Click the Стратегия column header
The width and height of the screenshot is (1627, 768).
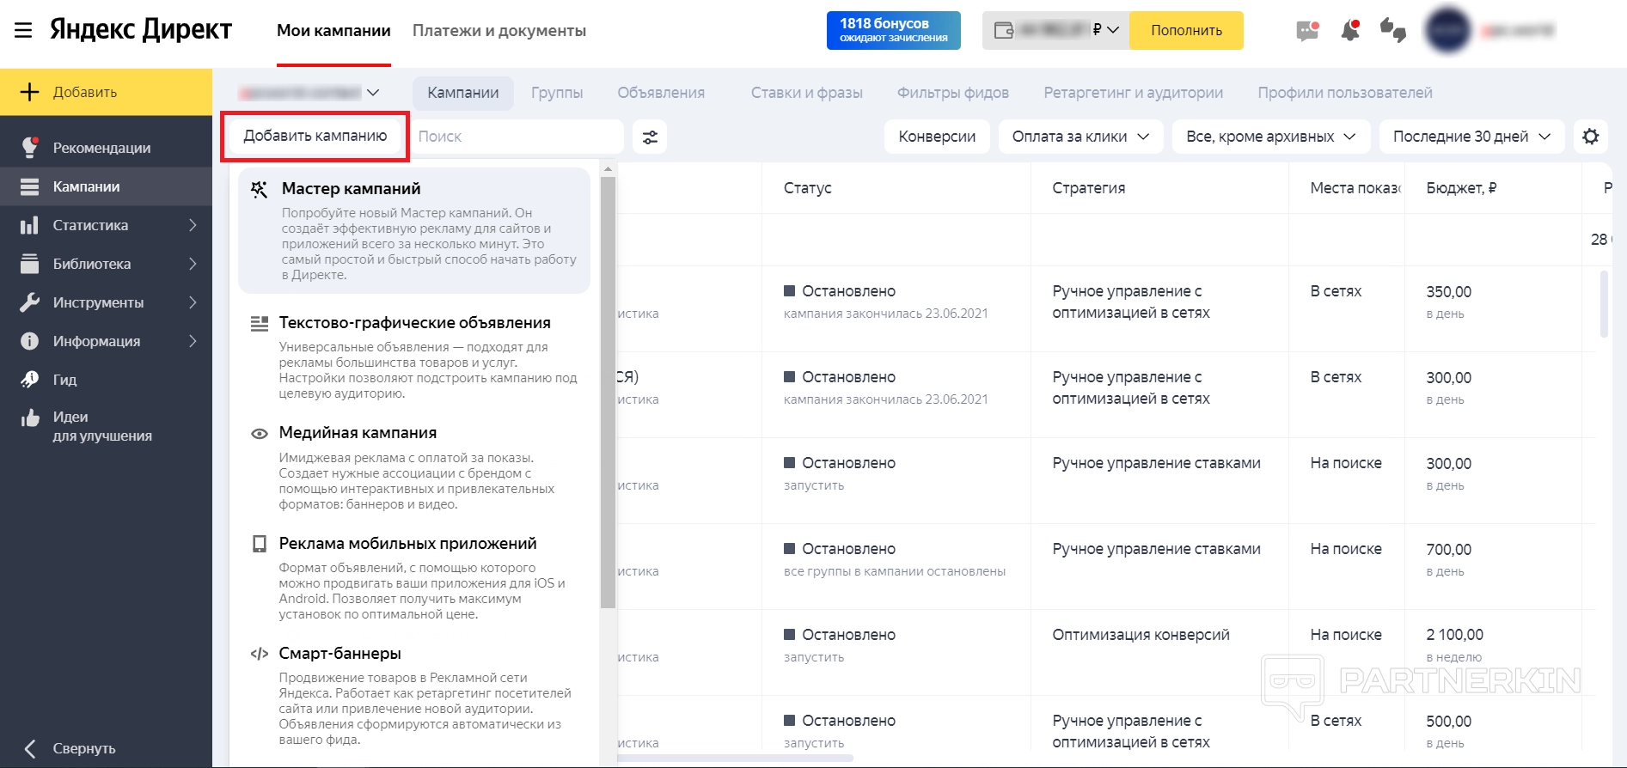click(1088, 188)
